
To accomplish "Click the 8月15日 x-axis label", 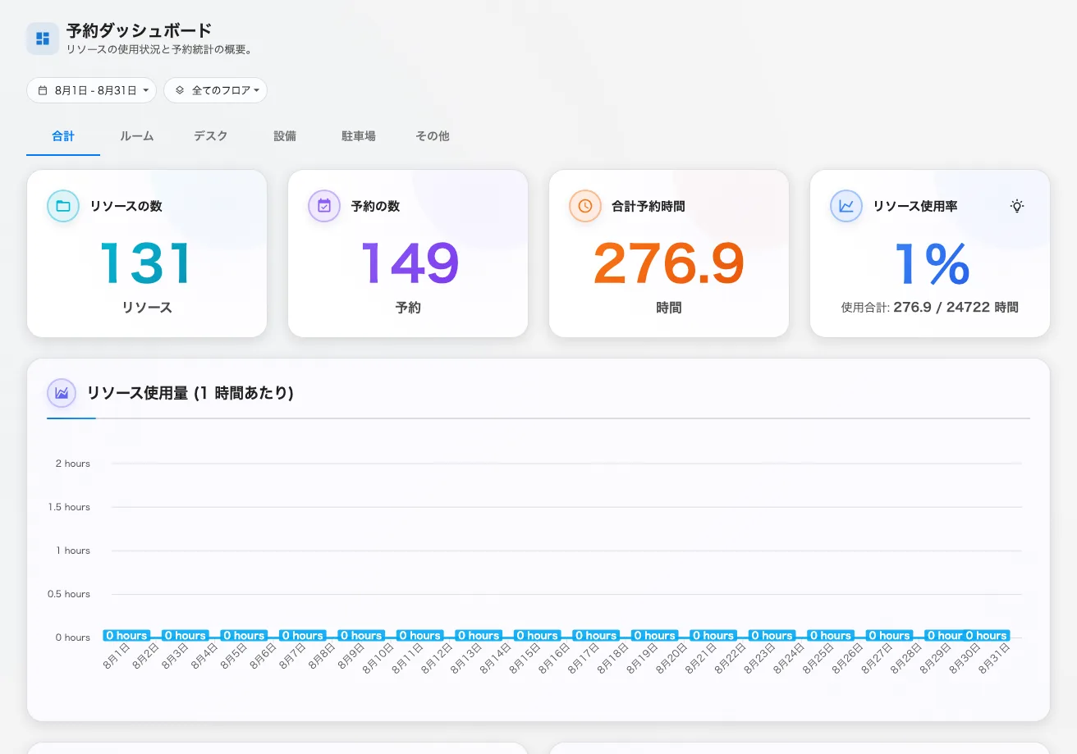I will click(525, 658).
